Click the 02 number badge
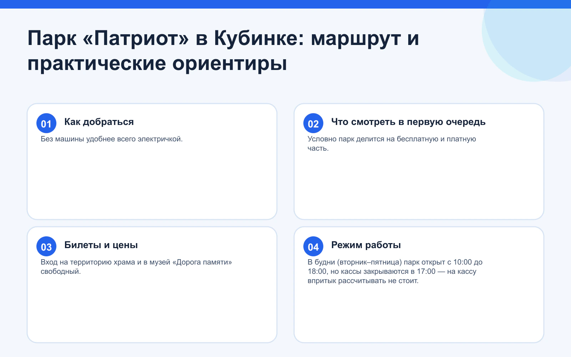 (x=313, y=123)
